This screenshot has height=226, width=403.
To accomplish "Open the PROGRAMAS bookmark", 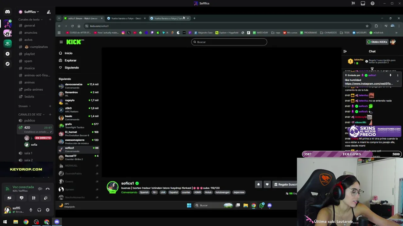I will coord(309,33).
